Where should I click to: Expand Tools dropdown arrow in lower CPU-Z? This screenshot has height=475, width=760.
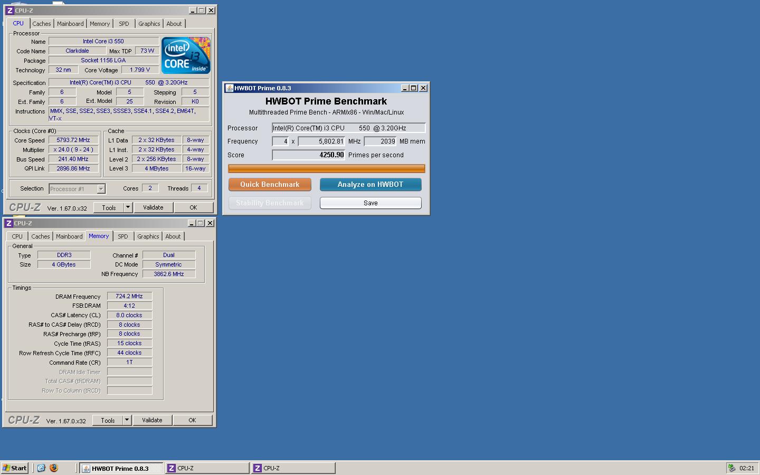127,420
